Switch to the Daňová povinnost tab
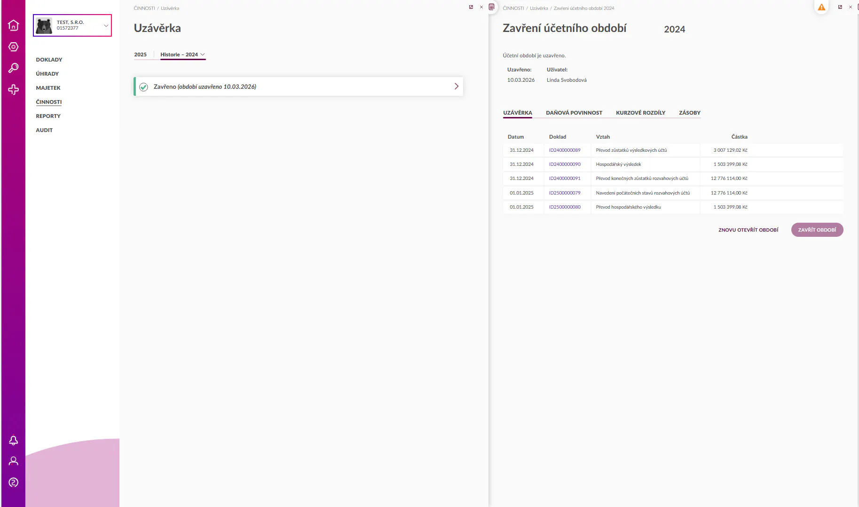Screen dimensions: 859x507 [574, 113]
